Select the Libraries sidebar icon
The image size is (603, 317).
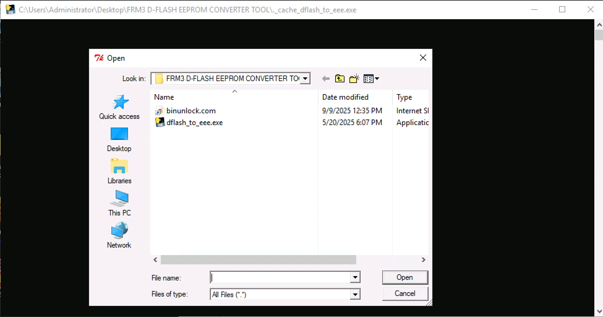[119, 167]
